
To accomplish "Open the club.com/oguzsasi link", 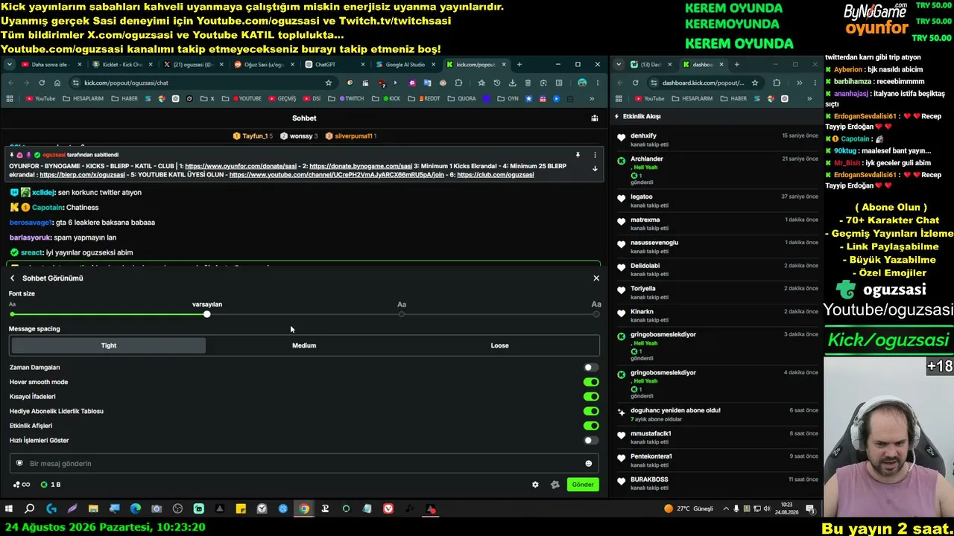I will pyautogui.click(x=495, y=175).
